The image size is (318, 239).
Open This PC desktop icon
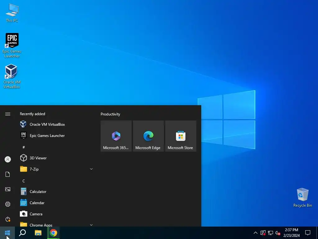pyautogui.click(x=12, y=13)
